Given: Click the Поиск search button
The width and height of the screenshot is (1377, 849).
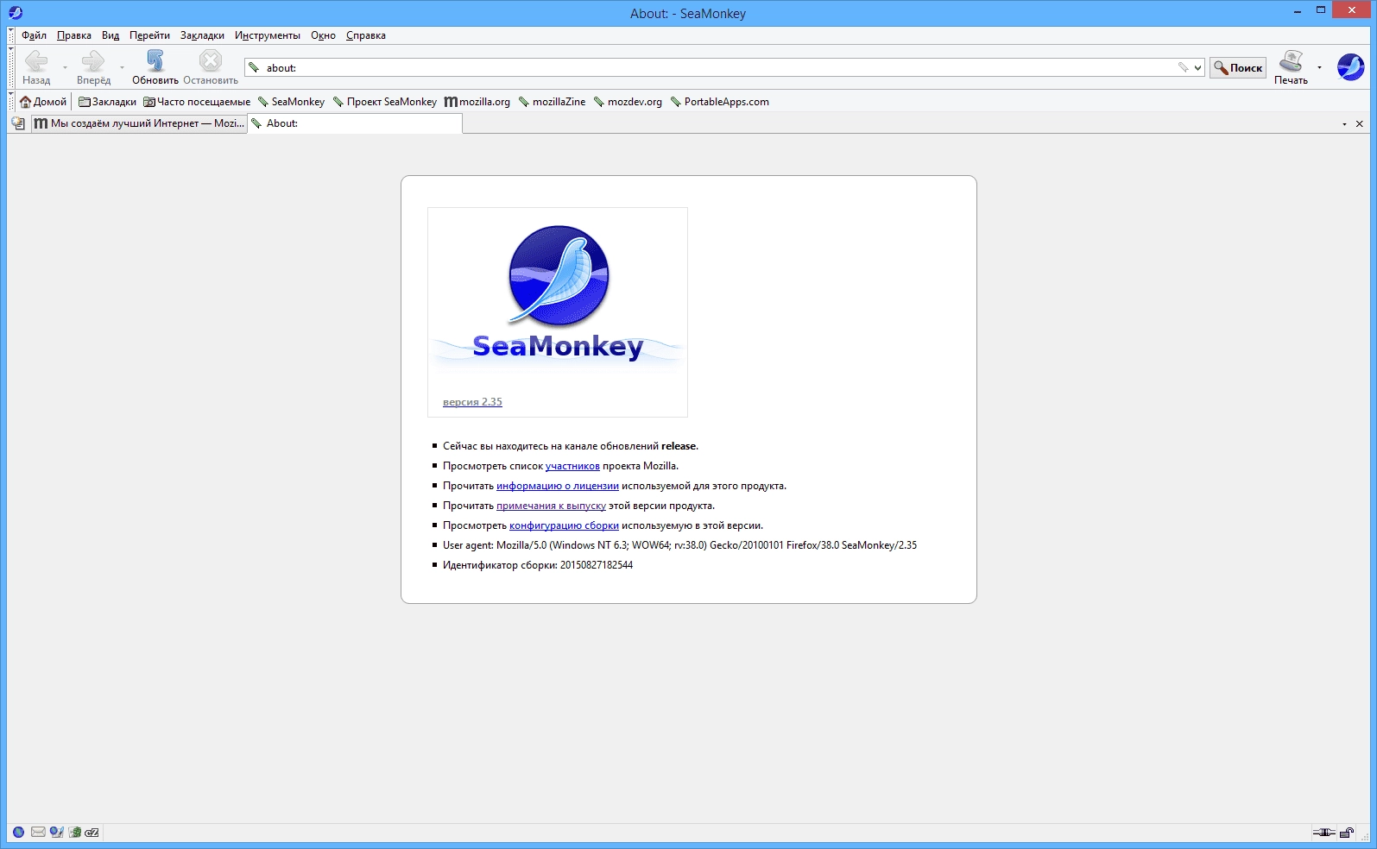Looking at the screenshot, I should click(x=1238, y=67).
